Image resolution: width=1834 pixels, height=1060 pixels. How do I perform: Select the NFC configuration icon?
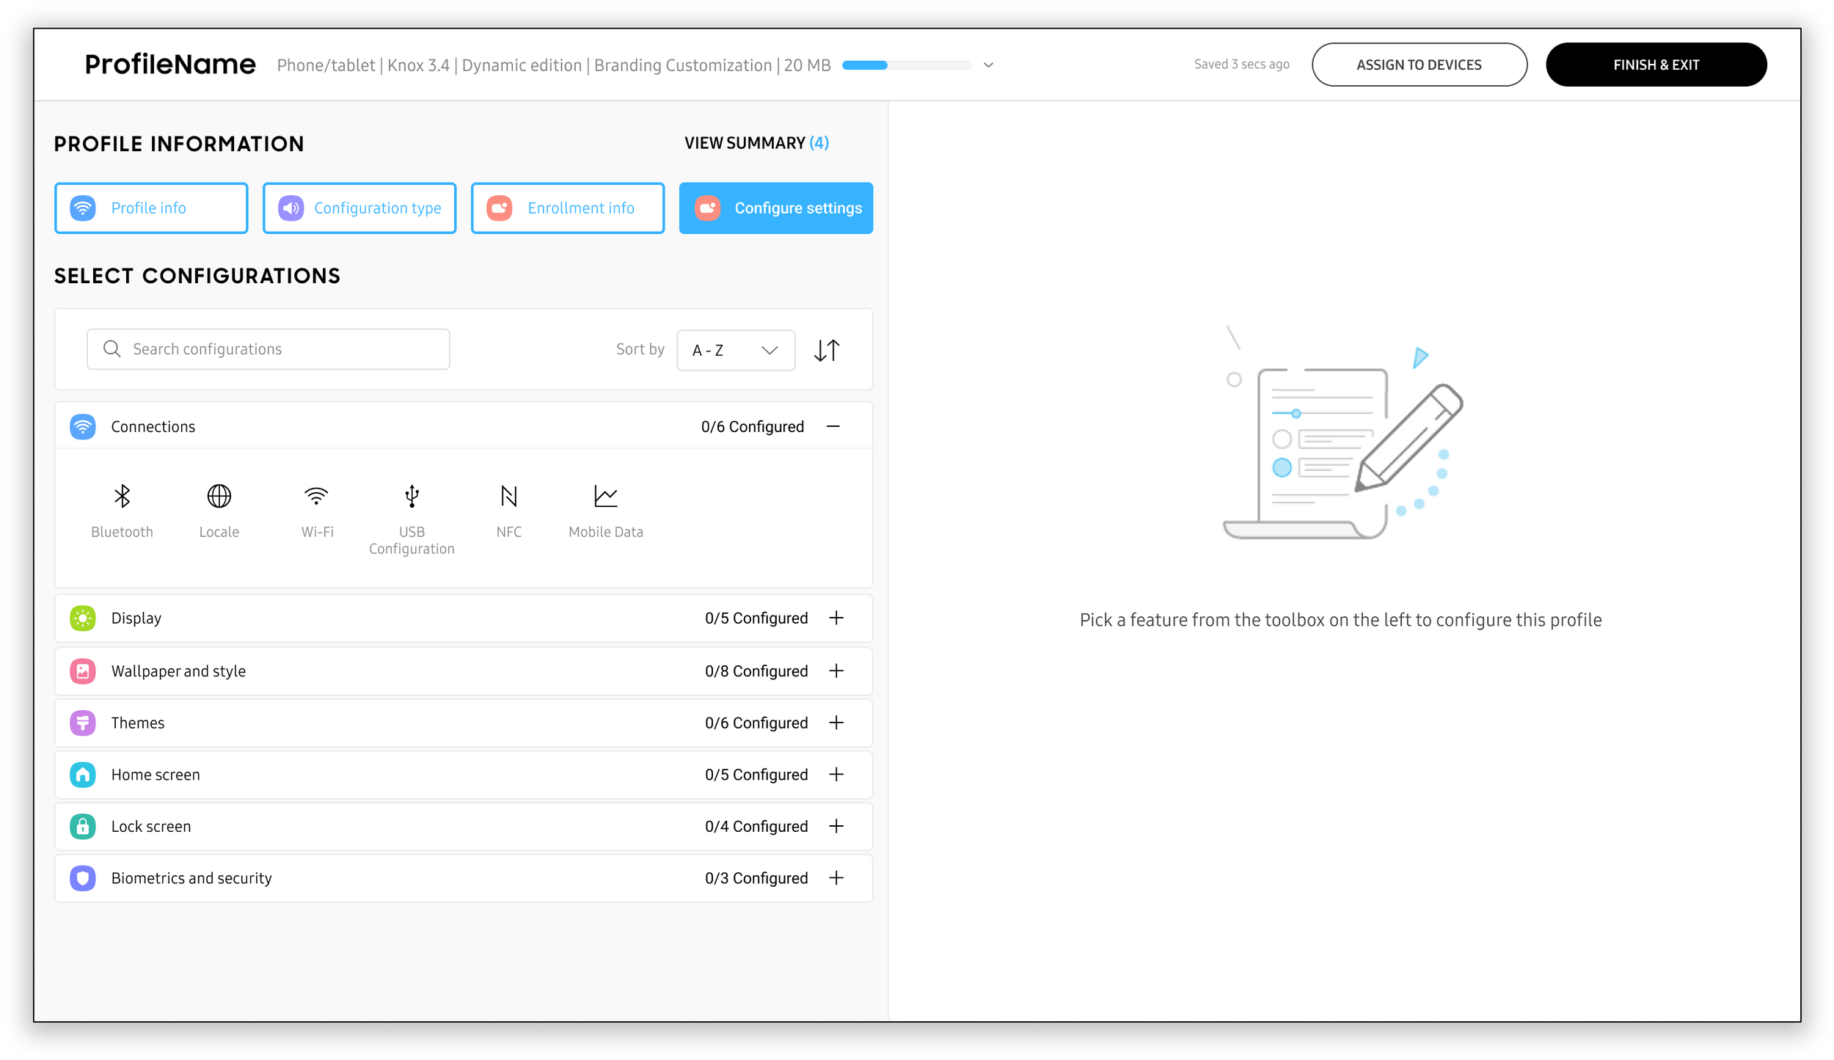508,497
